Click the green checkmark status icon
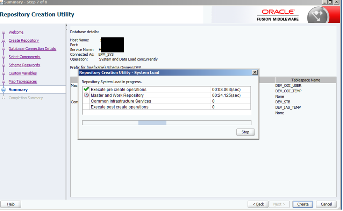The width and height of the screenshot is (343, 211). (x=86, y=90)
